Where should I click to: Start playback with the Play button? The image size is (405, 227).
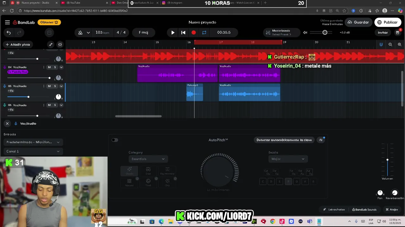tap(173, 32)
